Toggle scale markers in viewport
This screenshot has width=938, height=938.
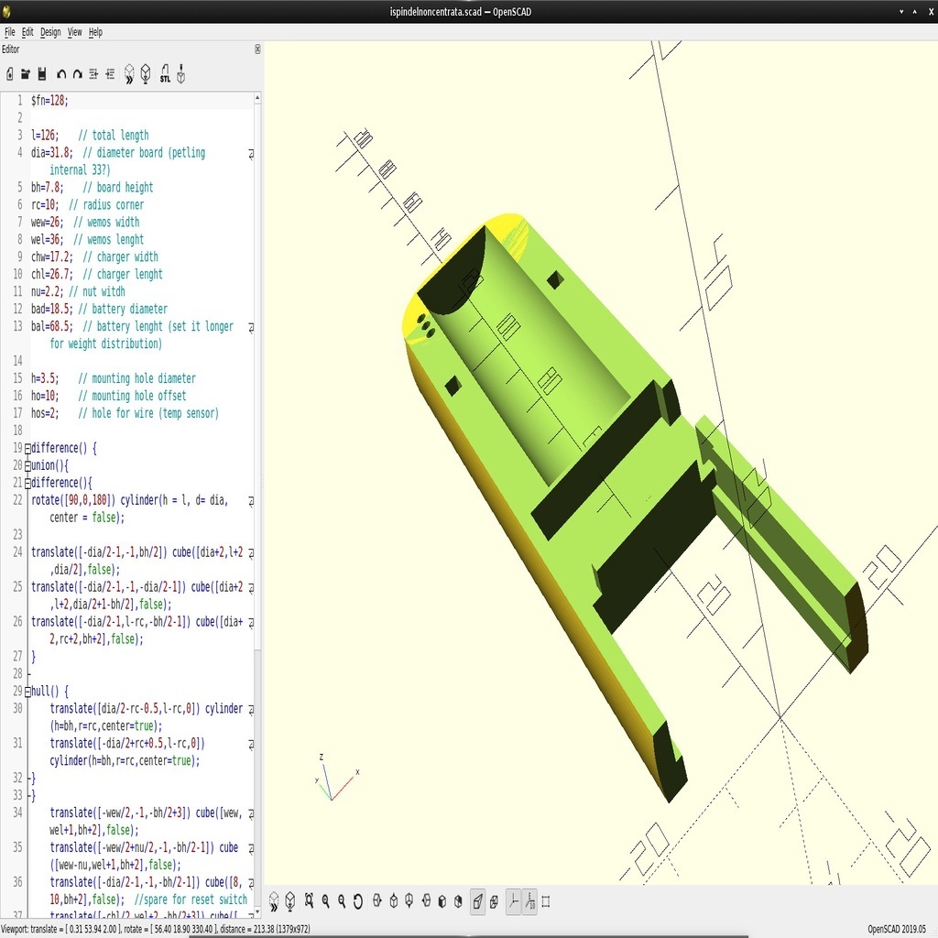click(x=529, y=901)
